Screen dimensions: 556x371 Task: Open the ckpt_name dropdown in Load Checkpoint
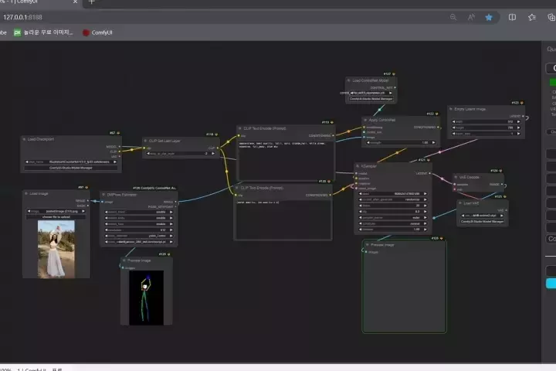(x=71, y=162)
